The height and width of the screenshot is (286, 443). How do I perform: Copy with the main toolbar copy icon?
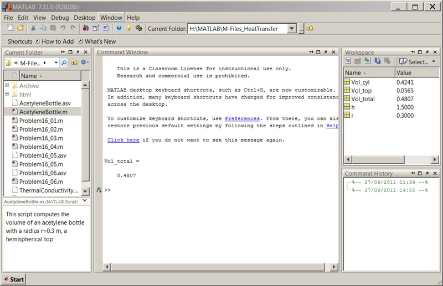43,28
